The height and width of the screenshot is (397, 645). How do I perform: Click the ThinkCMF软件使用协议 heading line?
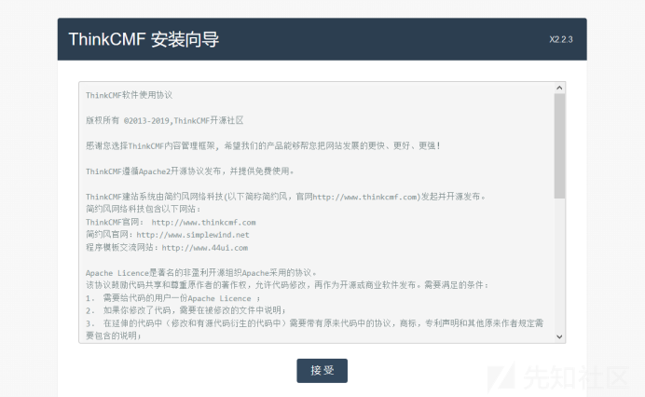point(130,95)
